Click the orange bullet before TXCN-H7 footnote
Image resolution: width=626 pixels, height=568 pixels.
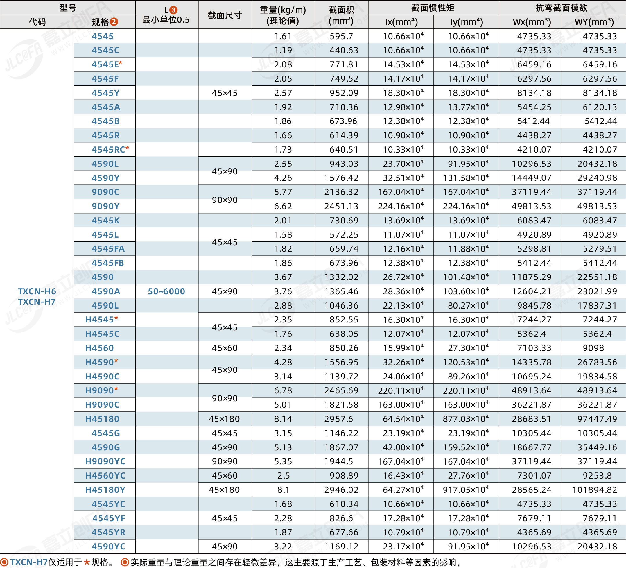4,562
